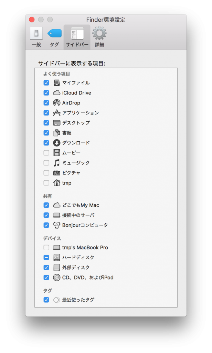Click the 接続中のサーバ computer icon
This screenshot has width=212, height=353.
[x=57, y=215]
